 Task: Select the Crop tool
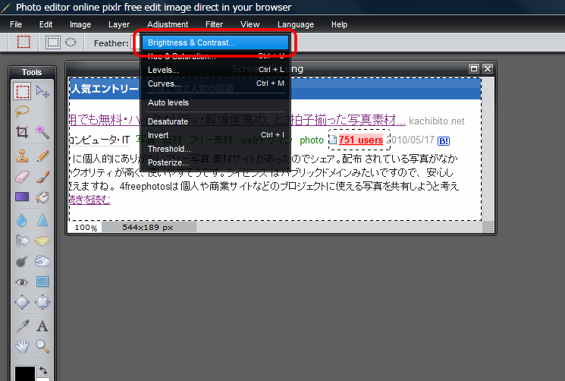coord(22,132)
